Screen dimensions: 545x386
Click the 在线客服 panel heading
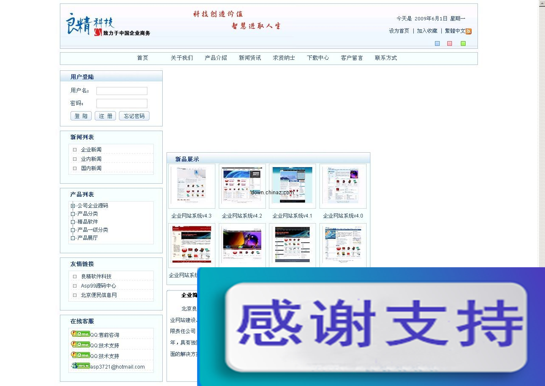click(x=82, y=321)
